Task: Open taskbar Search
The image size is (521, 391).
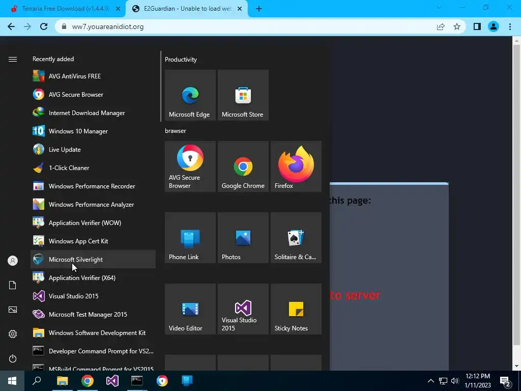Action: 37,381
